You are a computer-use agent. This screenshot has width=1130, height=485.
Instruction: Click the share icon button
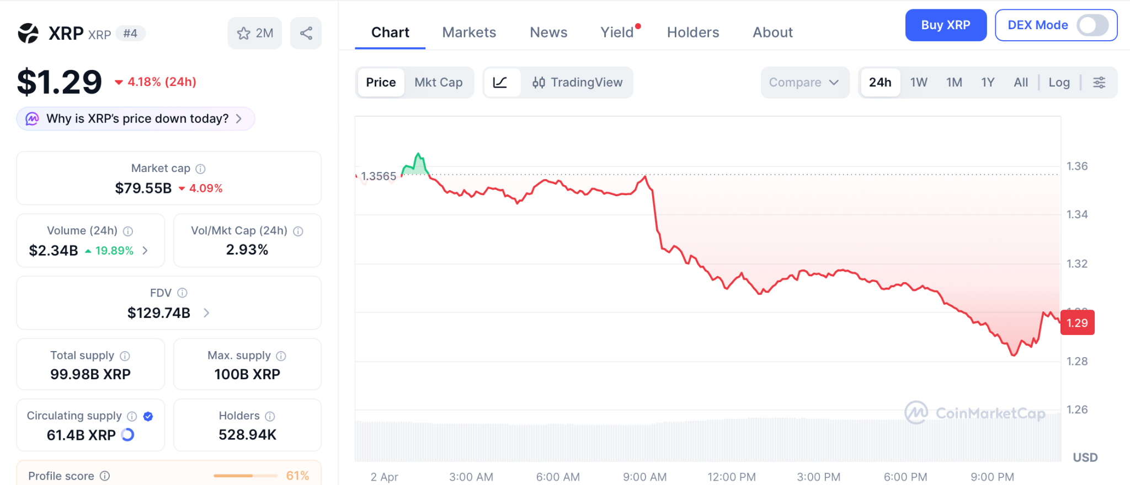306,34
